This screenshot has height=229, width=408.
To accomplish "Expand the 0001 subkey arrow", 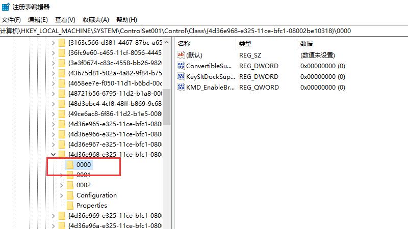I will point(62,175).
